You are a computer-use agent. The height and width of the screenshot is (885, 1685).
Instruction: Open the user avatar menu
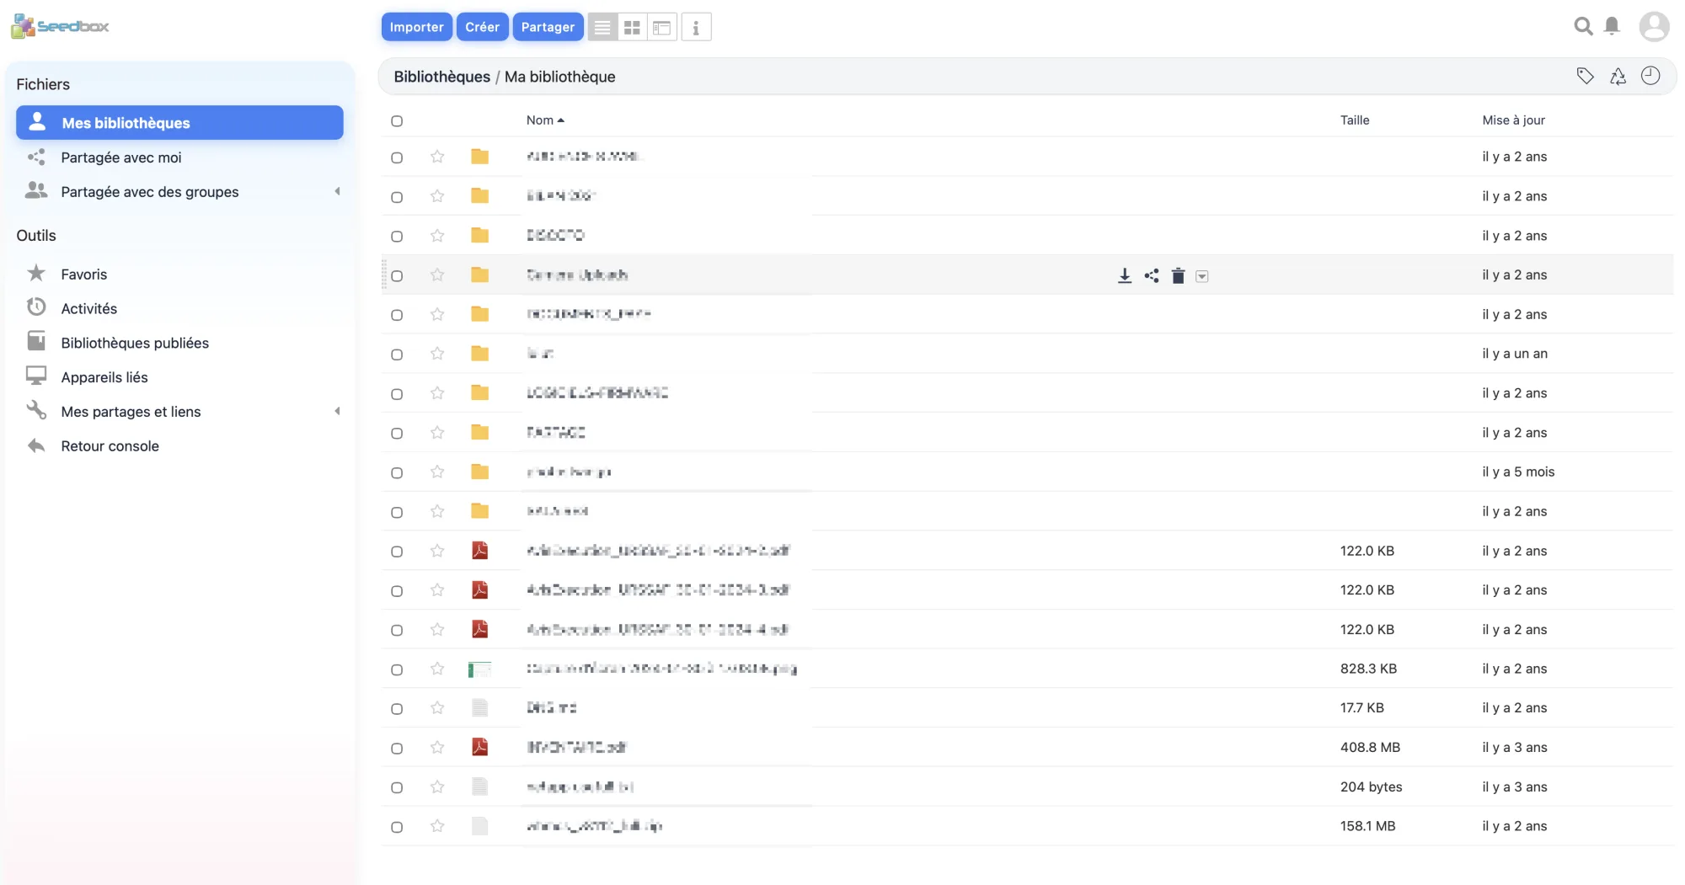[x=1654, y=26]
